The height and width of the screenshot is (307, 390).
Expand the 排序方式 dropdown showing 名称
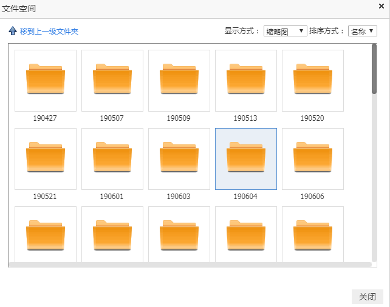[363, 32]
